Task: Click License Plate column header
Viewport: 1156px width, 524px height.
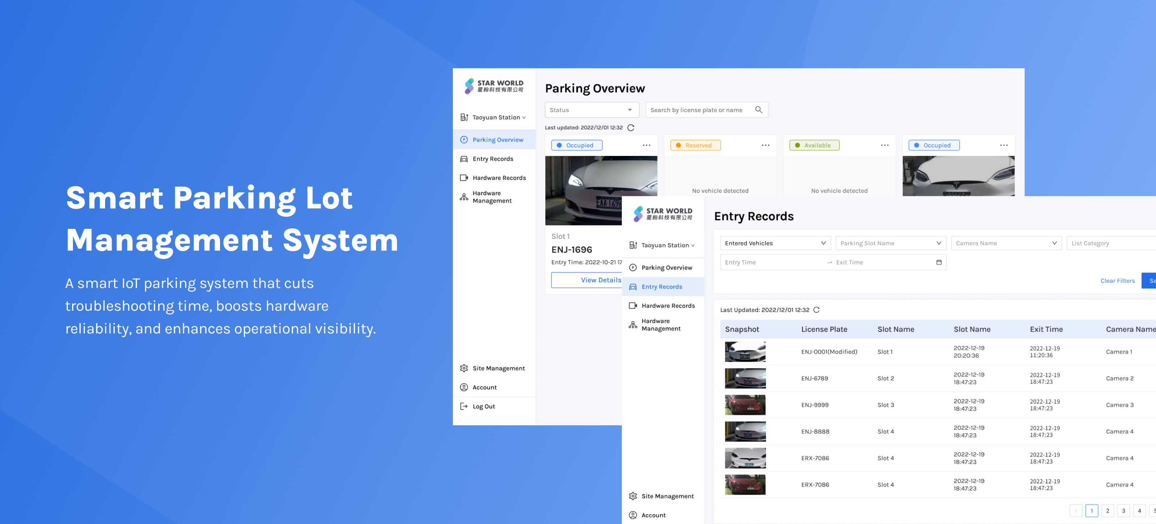Action: tap(824, 329)
